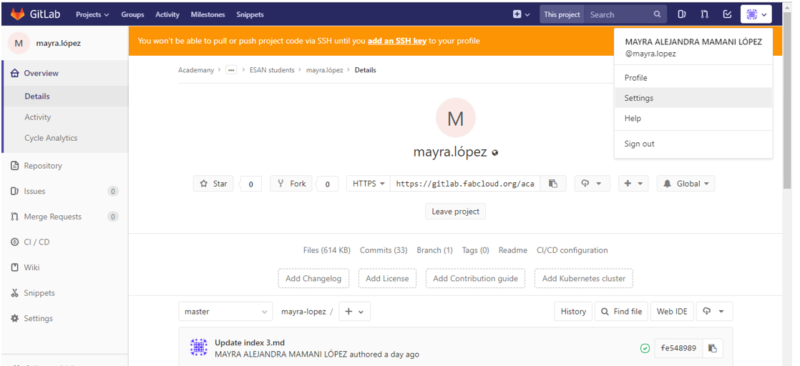Screen dimensions: 800x366
Task: Open the To-Do checkmark icon in navbar
Action: [x=727, y=14]
